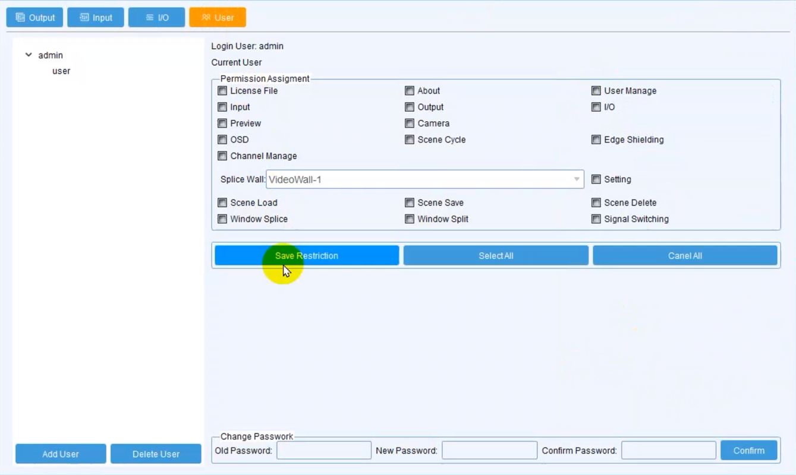Viewport: 796px width, 475px height.
Task: Check the Setting checkbox
Action: point(596,179)
